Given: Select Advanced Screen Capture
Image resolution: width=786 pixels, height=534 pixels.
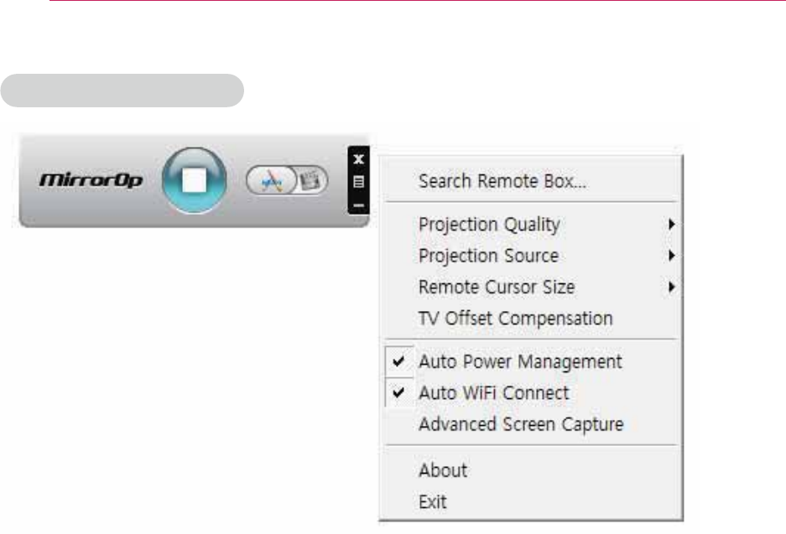Looking at the screenshot, I should point(520,424).
